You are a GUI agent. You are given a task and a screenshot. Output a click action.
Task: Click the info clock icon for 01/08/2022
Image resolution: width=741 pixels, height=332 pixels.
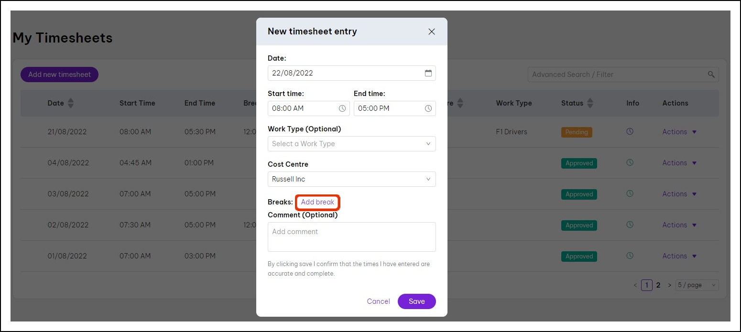pyautogui.click(x=630, y=256)
